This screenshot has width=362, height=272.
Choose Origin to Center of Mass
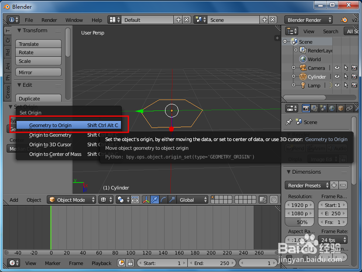point(69,154)
